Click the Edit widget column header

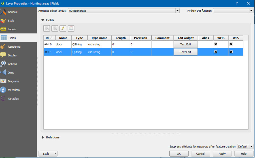click(x=186, y=38)
